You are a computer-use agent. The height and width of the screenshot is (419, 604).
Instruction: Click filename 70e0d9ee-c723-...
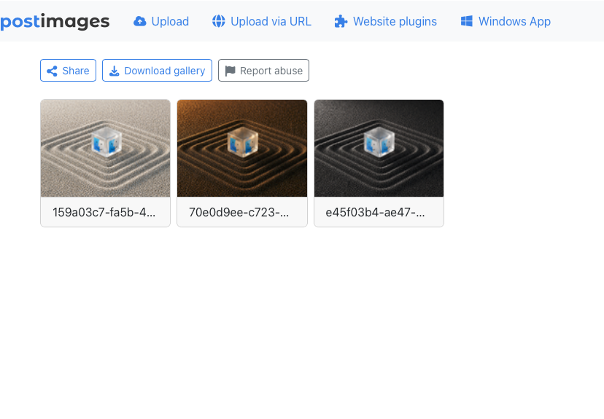[239, 212]
